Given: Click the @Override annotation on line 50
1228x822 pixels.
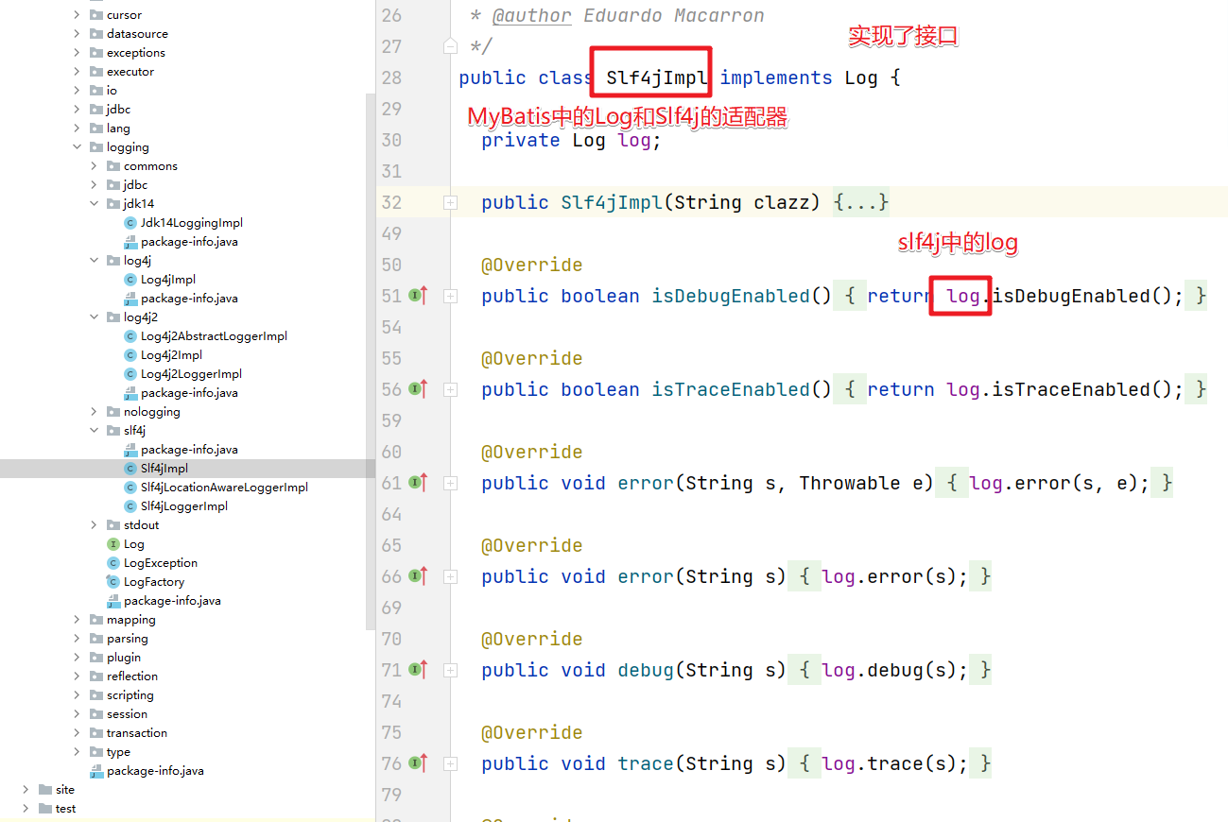Looking at the screenshot, I should tap(532, 265).
